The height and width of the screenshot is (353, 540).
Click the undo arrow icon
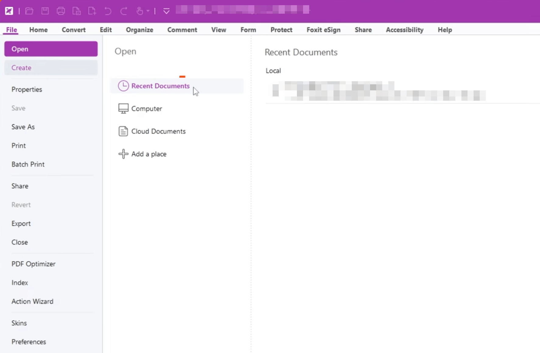[108, 11]
